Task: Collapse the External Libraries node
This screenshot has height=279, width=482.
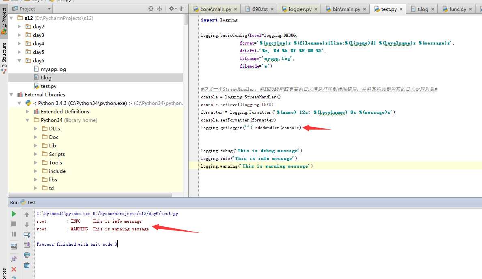Action: point(11,95)
